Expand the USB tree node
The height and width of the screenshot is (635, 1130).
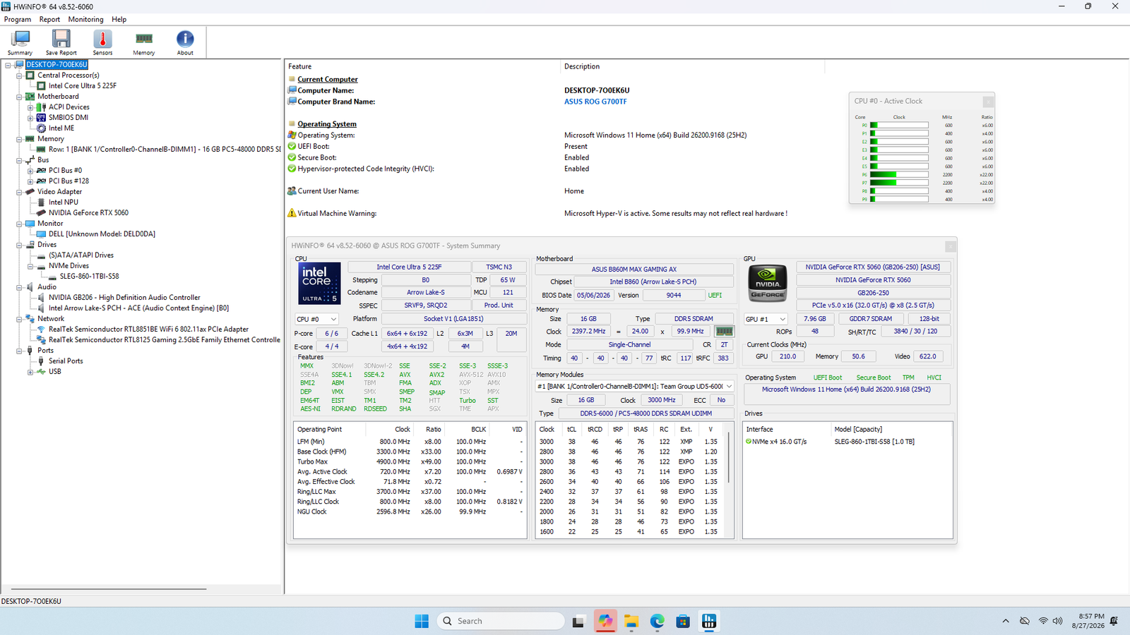[x=30, y=372]
